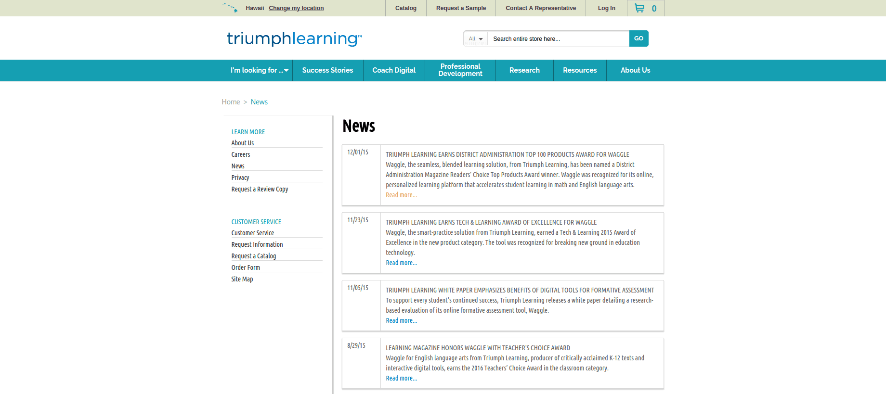
Task: Go to Coach Digital page
Action: 394,70
